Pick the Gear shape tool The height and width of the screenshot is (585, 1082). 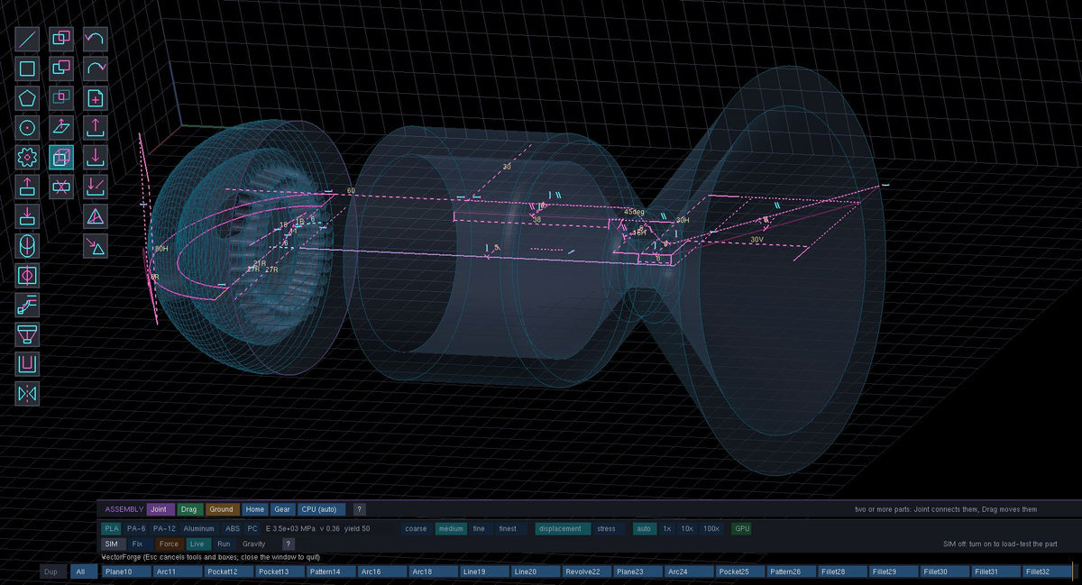tap(28, 158)
